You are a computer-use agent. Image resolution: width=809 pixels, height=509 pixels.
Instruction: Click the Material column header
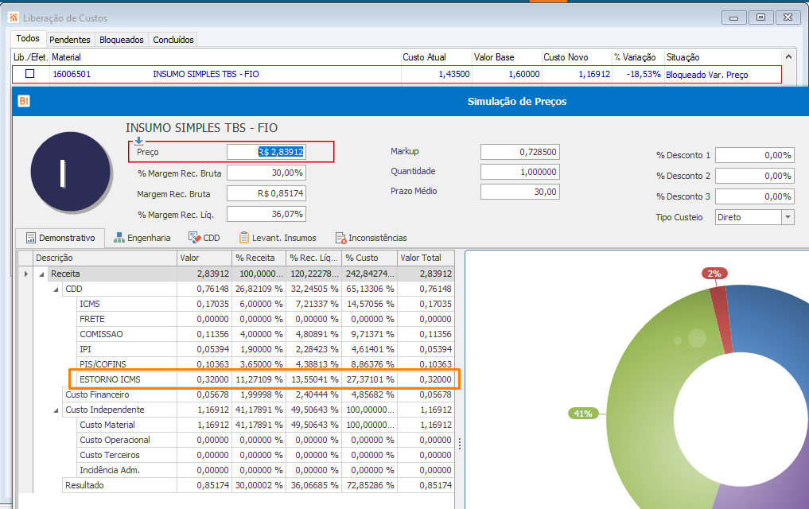[225, 57]
